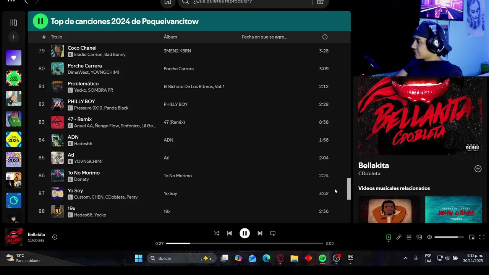Toggle the play queue

(409, 237)
